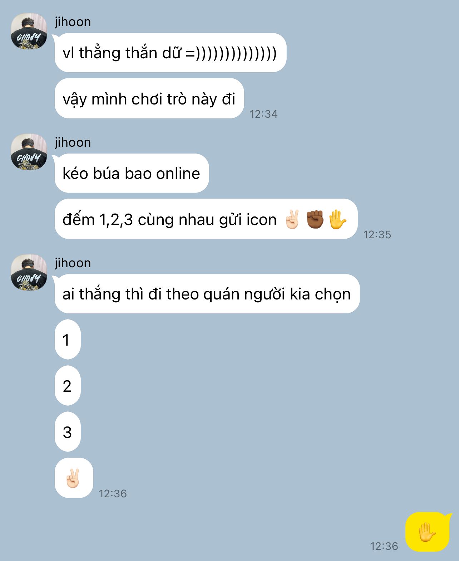Tap the message bubble containing 3

[68, 432]
